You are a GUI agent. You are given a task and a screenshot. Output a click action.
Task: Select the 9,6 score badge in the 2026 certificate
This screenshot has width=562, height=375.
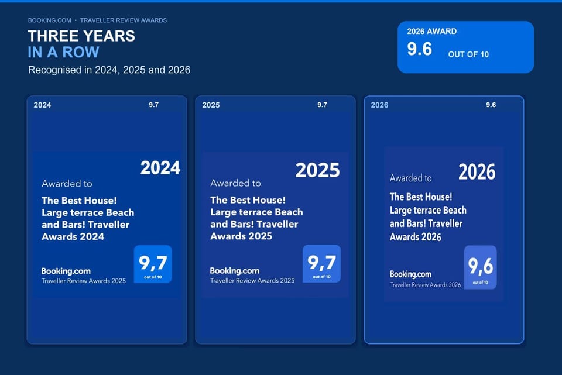tap(481, 267)
